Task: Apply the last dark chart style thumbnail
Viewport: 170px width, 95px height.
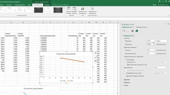Action: click(58, 10)
